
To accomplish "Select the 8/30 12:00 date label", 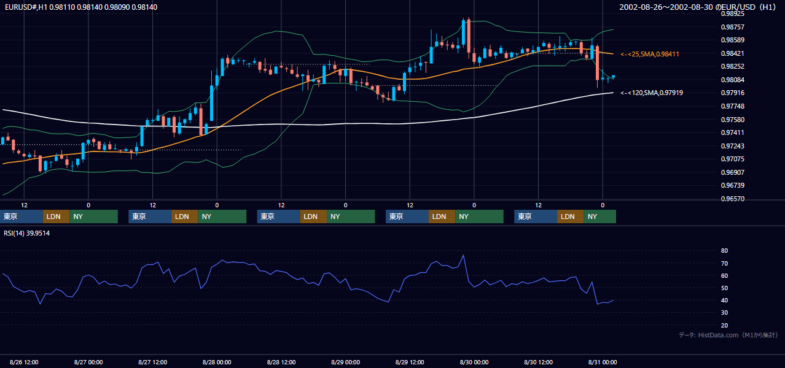I will 539,362.
